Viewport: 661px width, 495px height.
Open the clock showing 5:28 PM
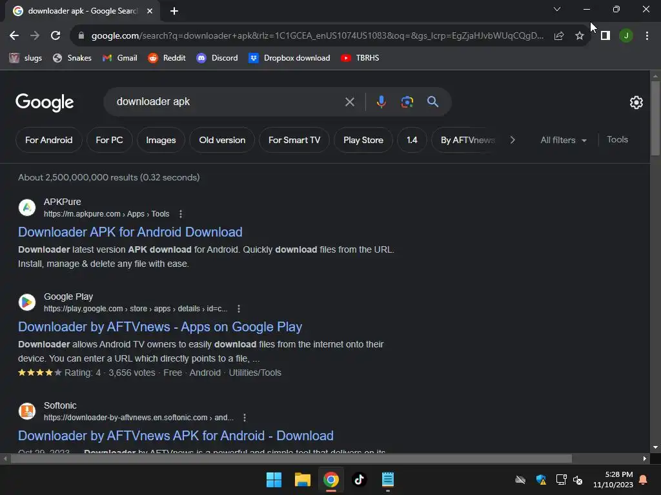tap(613, 480)
